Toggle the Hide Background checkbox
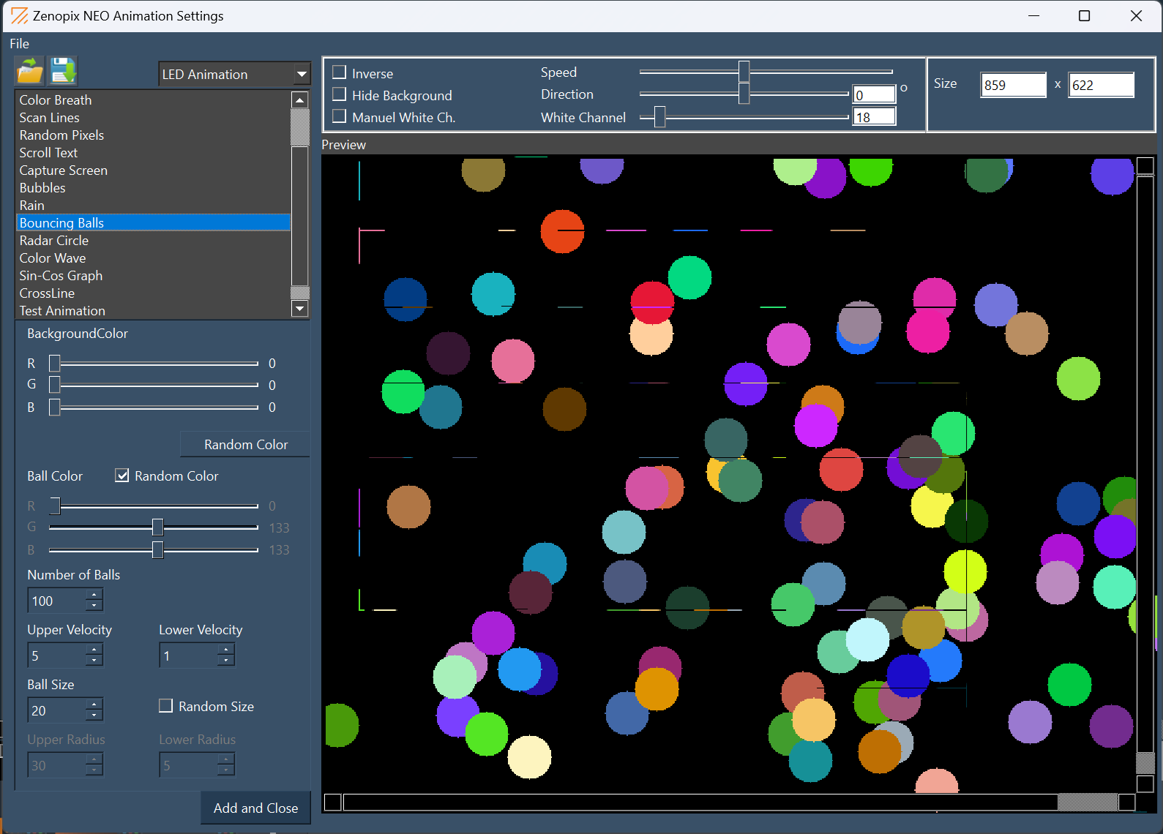1163x834 pixels. pyautogui.click(x=340, y=94)
